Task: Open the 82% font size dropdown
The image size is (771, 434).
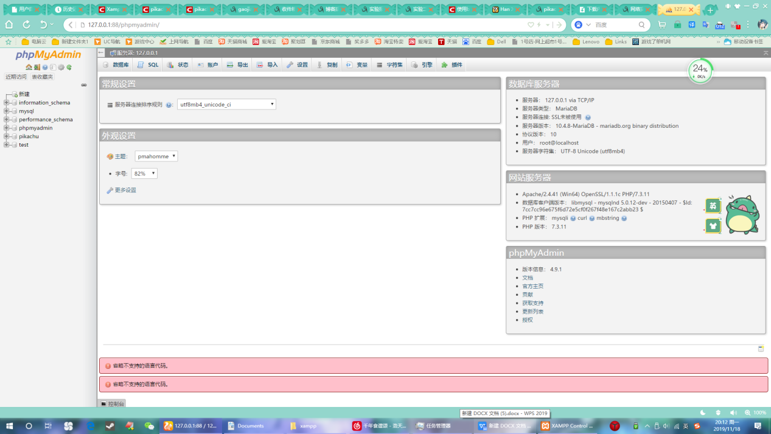Action: point(144,173)
